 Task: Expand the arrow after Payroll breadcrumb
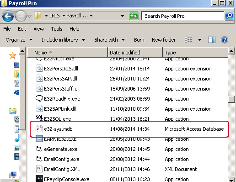coord(91,16)
